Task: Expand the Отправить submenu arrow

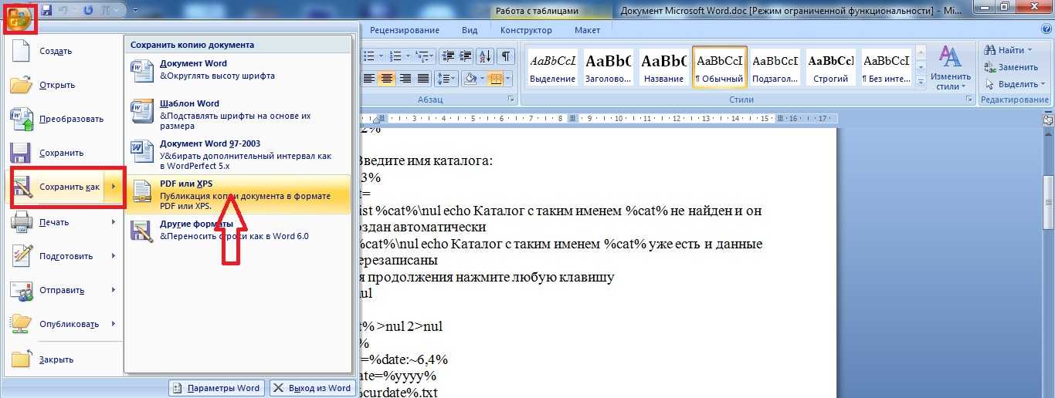Action: coord(114,290)
